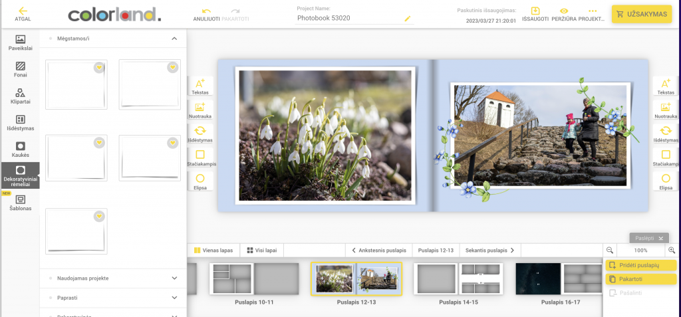
Task: Go to Sekantis puslapis next page
Action: (x=490, y=250)
